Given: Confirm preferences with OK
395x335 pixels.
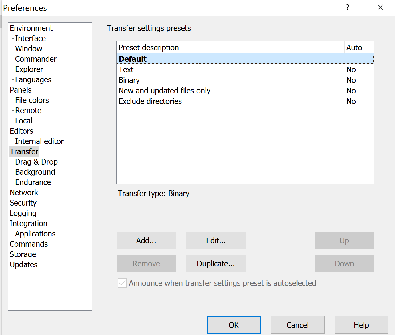Looking at the screenshot, I should [x=234, y=325].
